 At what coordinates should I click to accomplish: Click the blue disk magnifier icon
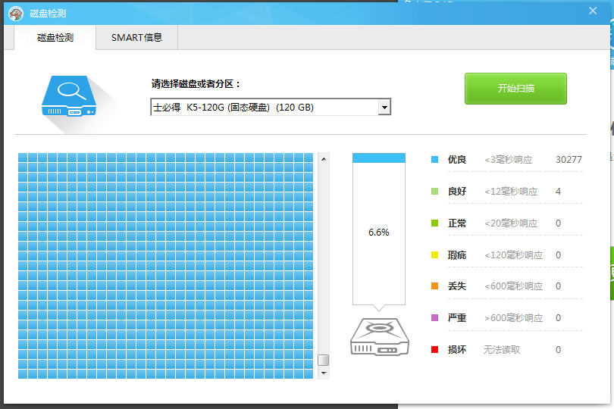[x=70, y=95]
